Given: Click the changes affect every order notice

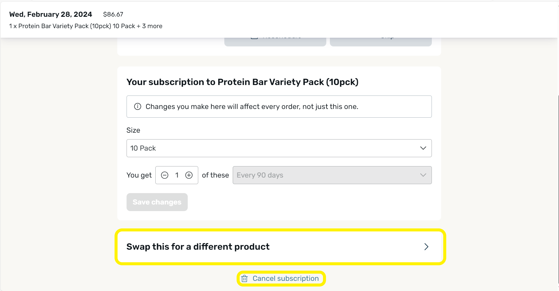Looking at the screenshot, I should click(x=279, y=107).
